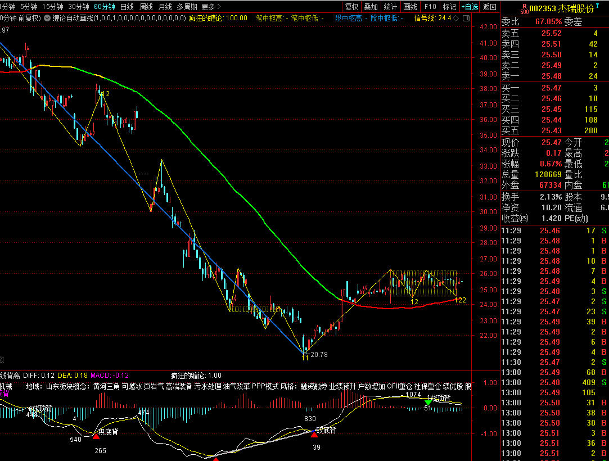
Task: Switch to the 5分钟 chart period
Action: 29,7
